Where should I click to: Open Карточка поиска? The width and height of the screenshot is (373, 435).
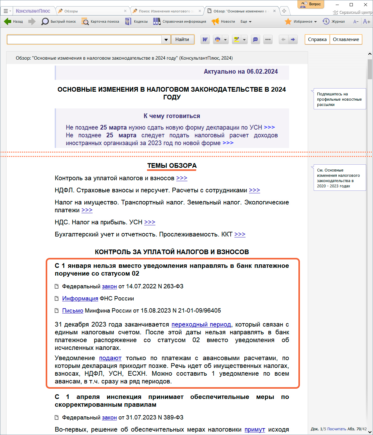click(x=100, y=21)
